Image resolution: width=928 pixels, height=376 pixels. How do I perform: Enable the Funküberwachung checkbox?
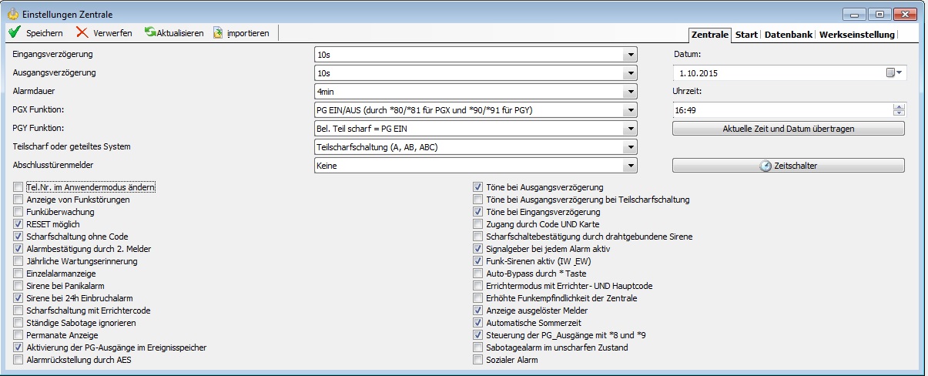[18, 212]
